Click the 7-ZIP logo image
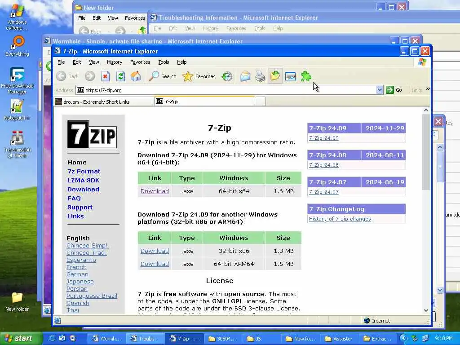This screenshot has width=460, height=345. tap(92, 134)
